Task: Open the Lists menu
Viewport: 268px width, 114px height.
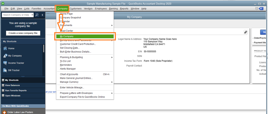Action: click(27, 9)
